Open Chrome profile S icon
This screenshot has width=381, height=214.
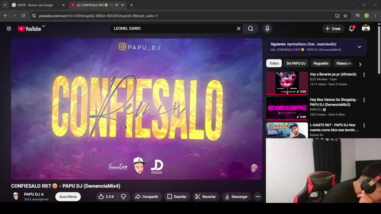(367, 16)
